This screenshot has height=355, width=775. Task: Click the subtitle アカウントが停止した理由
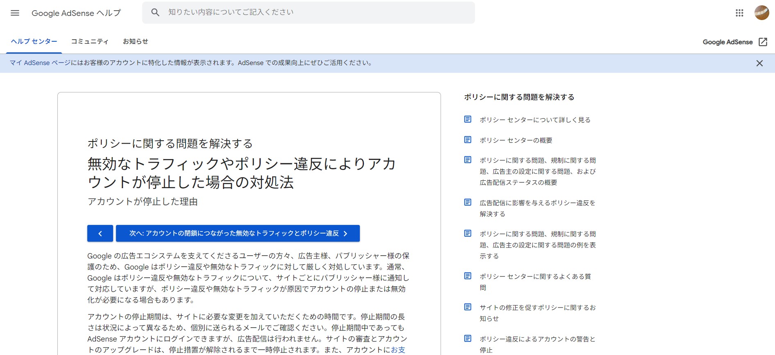click(143, 202)
